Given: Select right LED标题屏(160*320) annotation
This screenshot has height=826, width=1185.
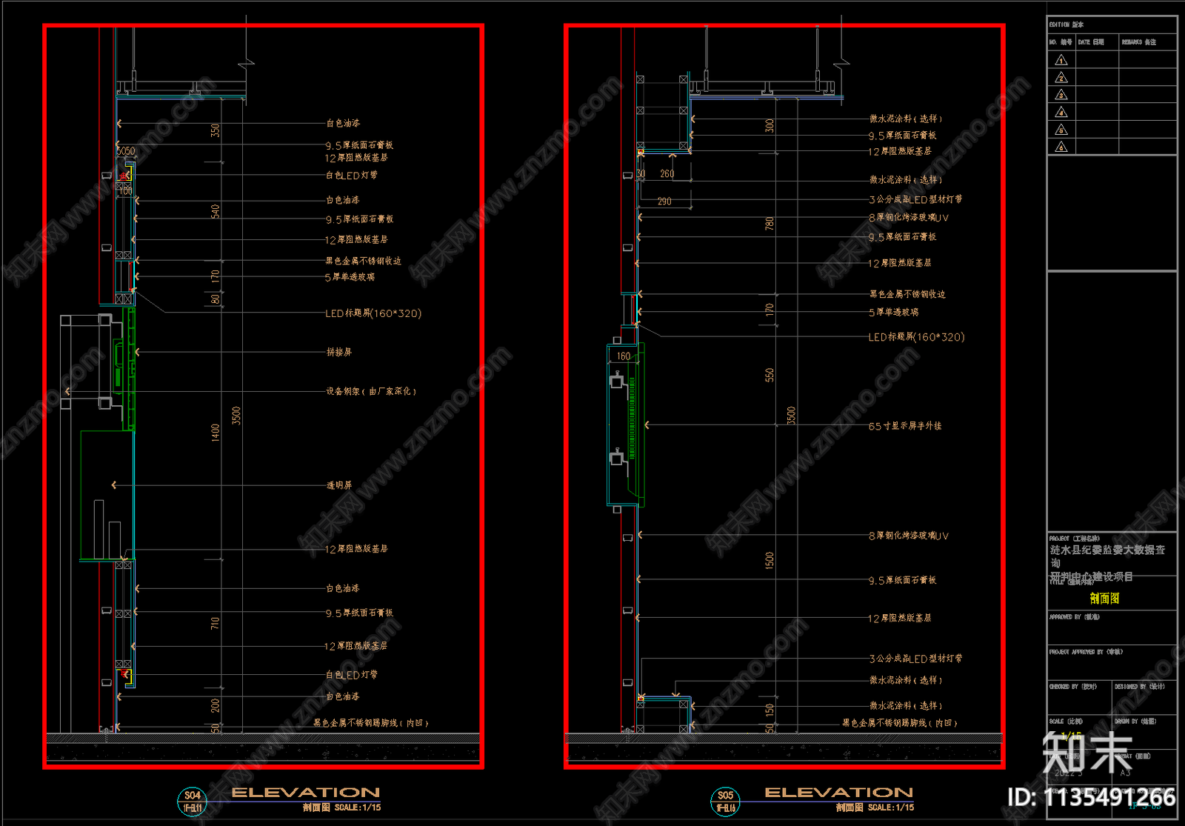Looking at the screenshot, I should 916,337.
